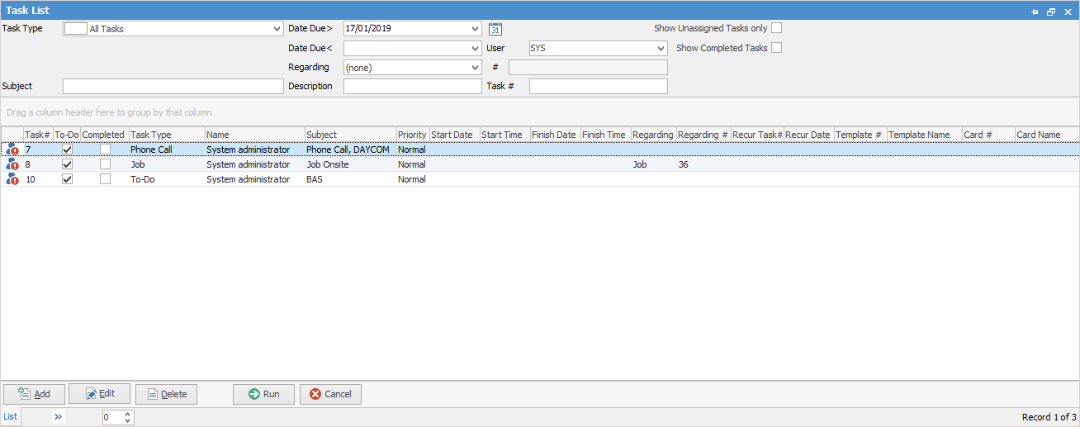
Task: Click the task status icon for task 7
Action: tap(12, 150)
